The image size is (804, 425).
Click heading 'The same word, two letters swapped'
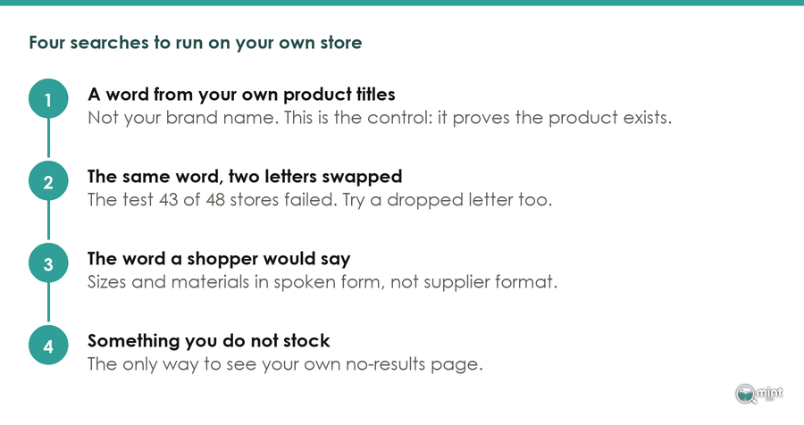pyautogui.click(x=245, y=177)
